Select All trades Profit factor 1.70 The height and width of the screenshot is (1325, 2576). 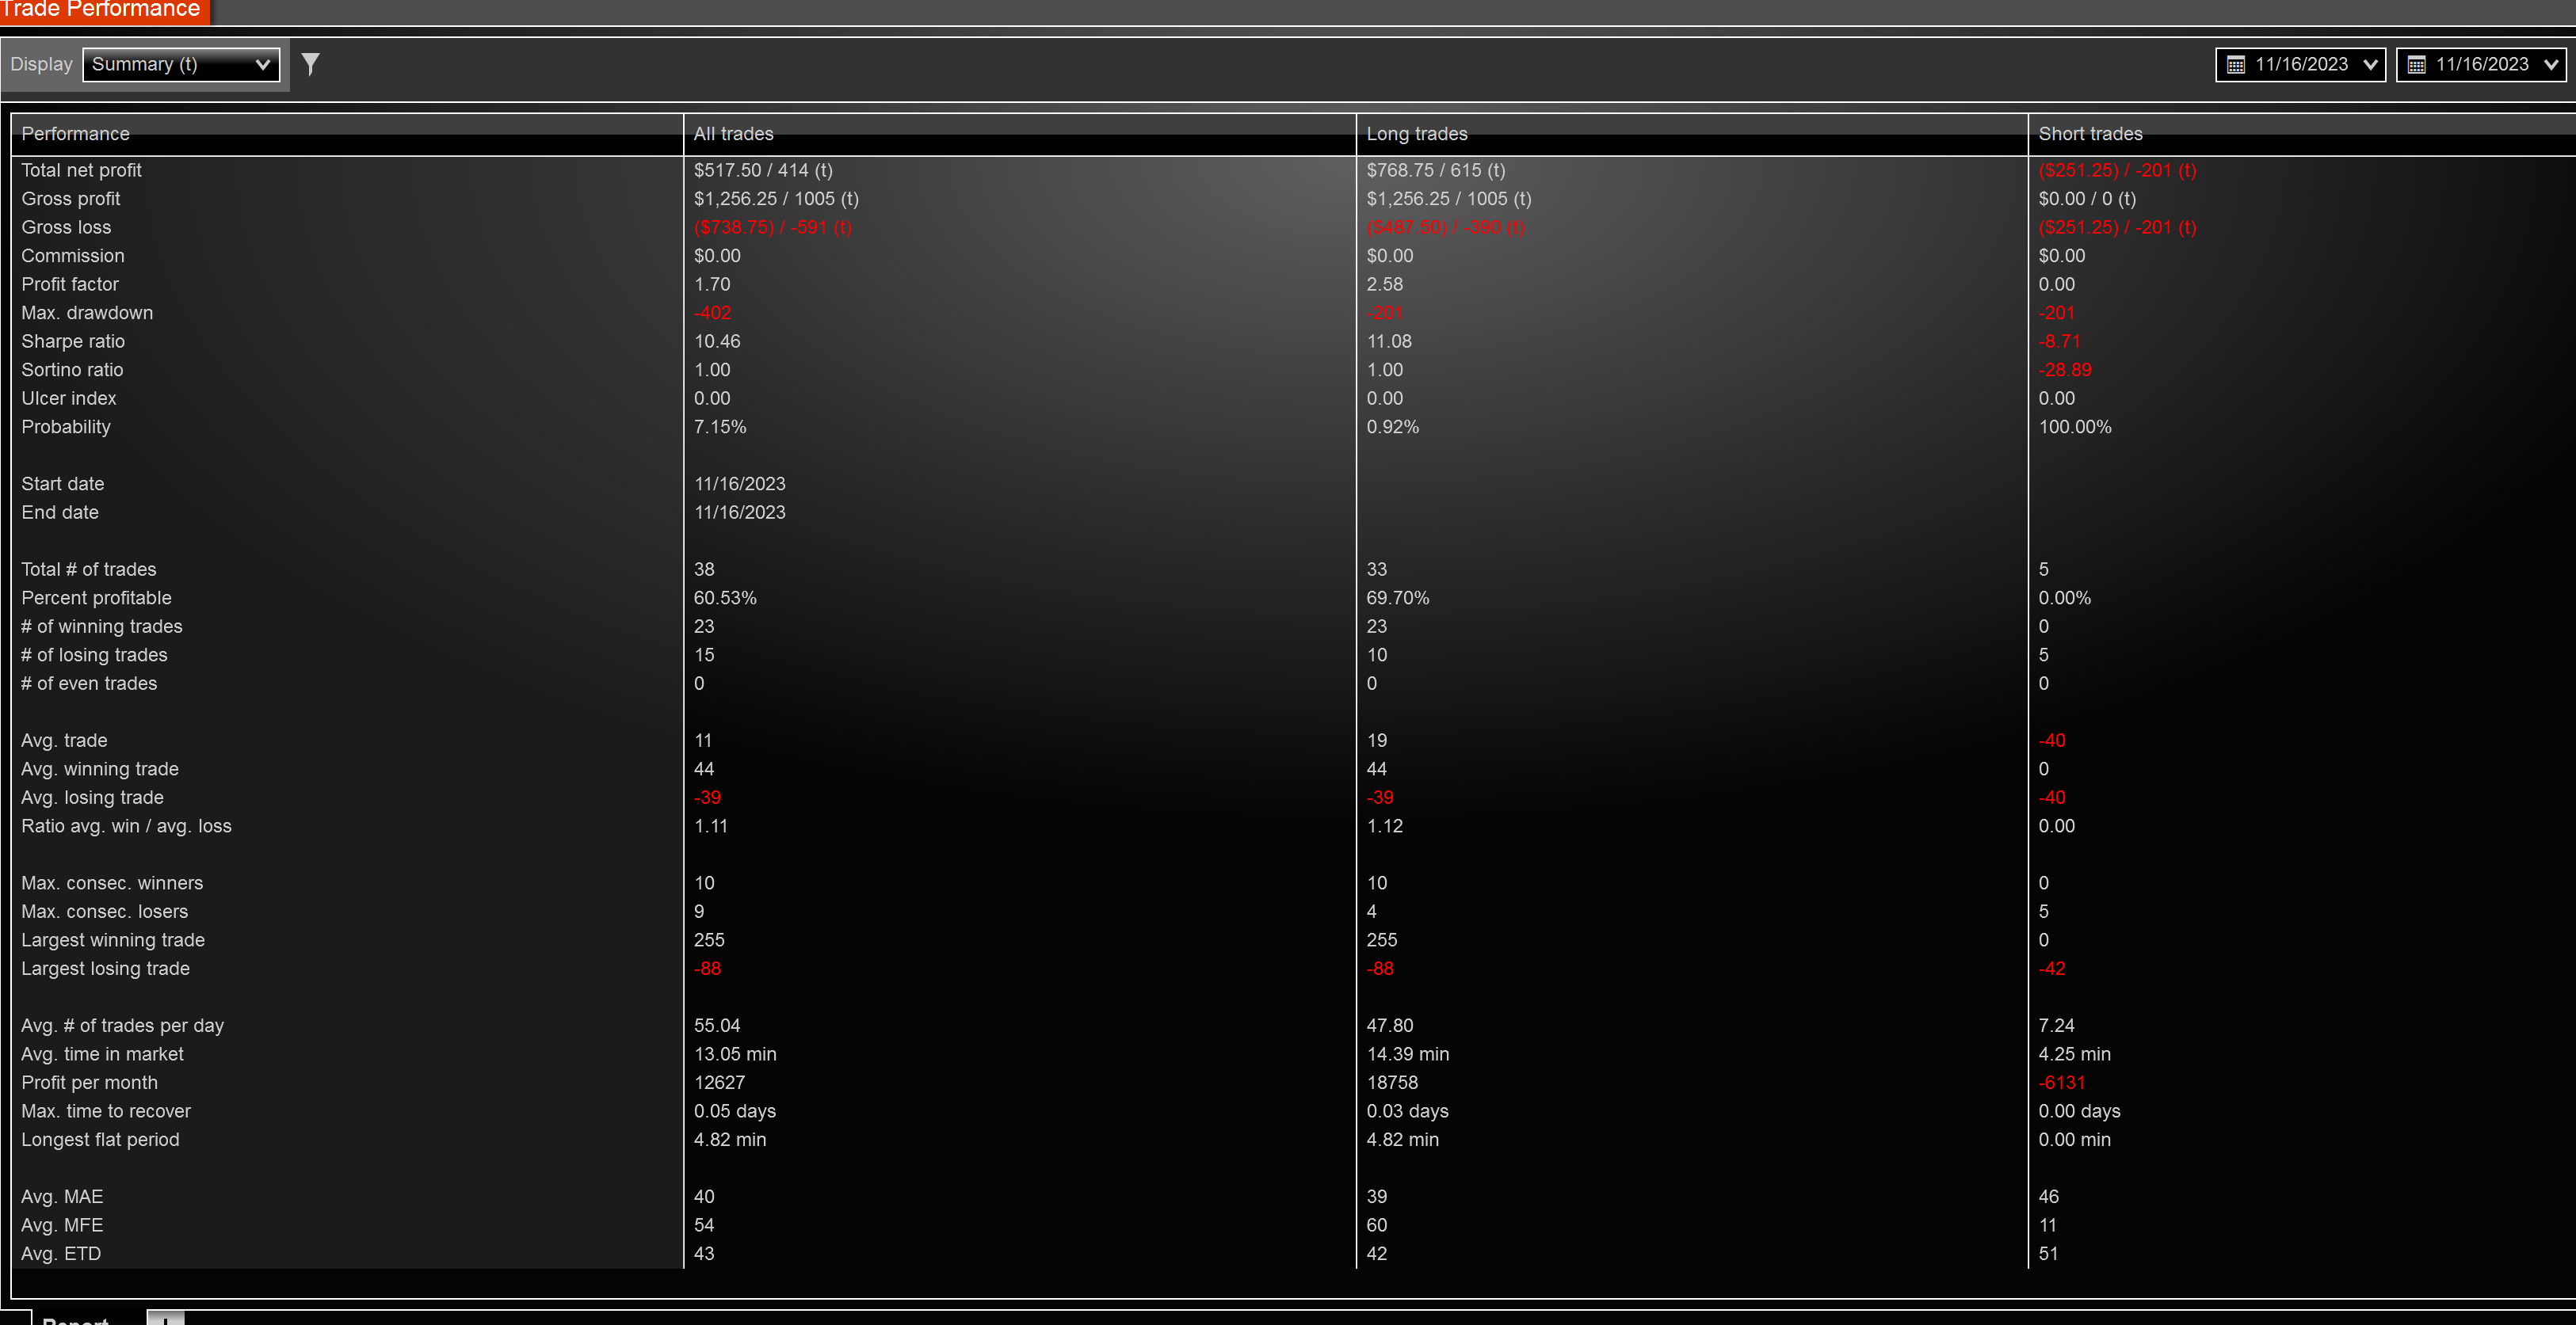point(713,285)
